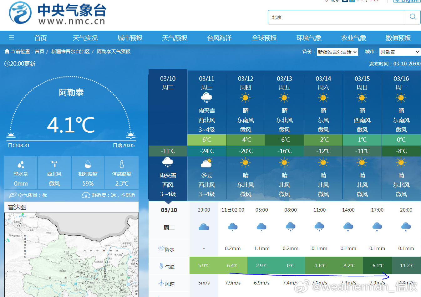This screenshot has height=297, width=421.
Task: Click the 2.3℃ feels-like temperature value
Action: pyautogui.click(x=122, y=183)
